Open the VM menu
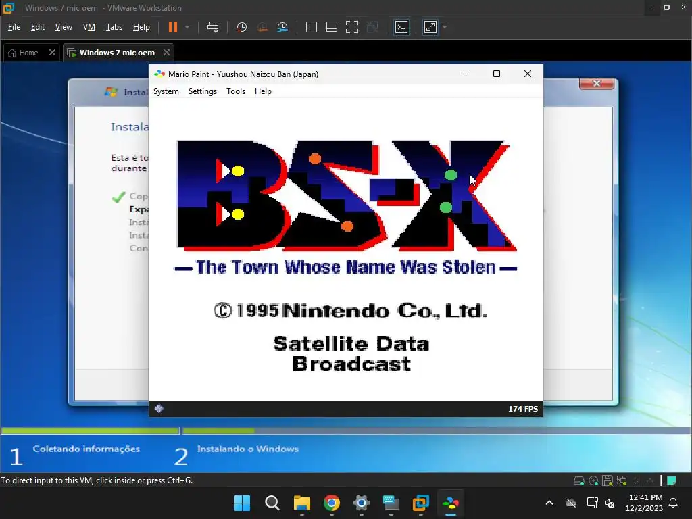The height and width of the screenshot is (519, 692). click(89, 27)
